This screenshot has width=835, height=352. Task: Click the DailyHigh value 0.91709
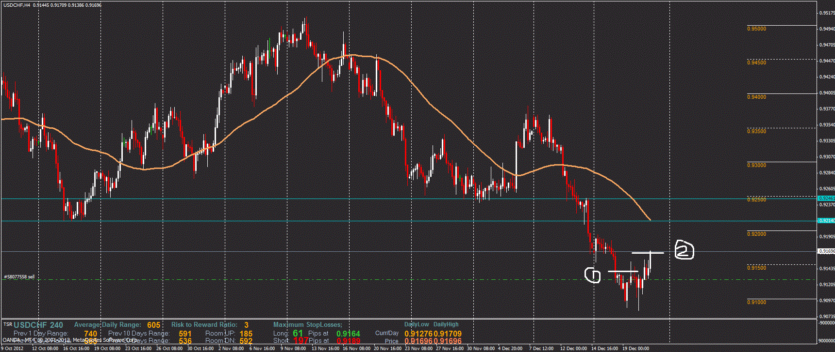coord(447,334)
